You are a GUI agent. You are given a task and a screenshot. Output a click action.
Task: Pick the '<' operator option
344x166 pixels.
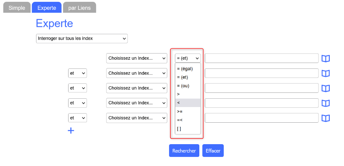click(188, 103)
